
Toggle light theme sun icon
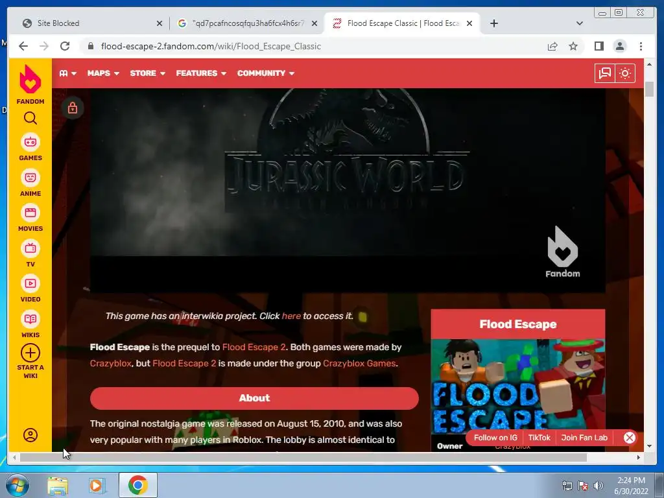click(x=625, y=73)
